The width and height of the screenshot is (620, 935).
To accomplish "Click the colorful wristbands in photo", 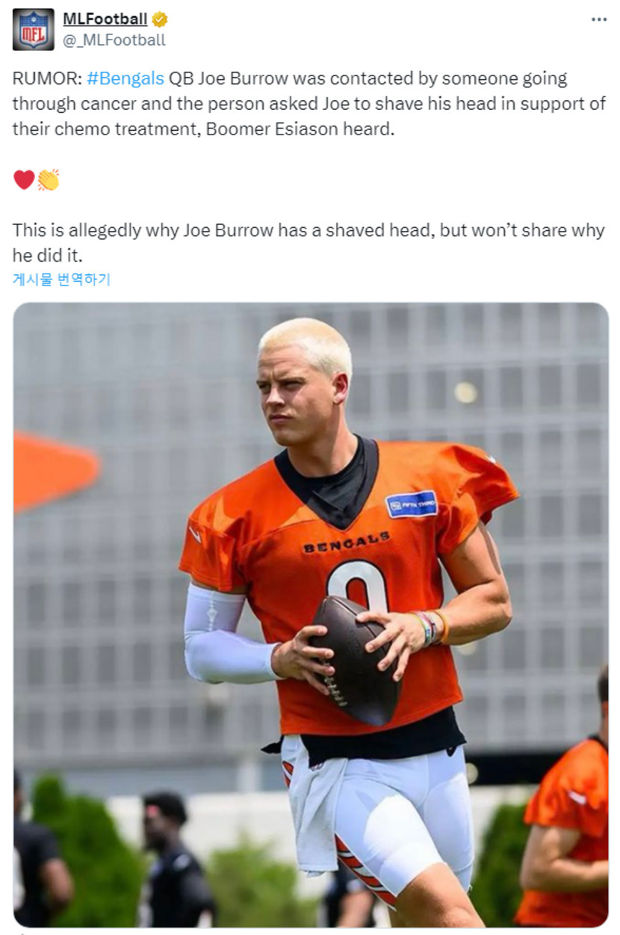I will pyautogui.click(x=431, y=628).
